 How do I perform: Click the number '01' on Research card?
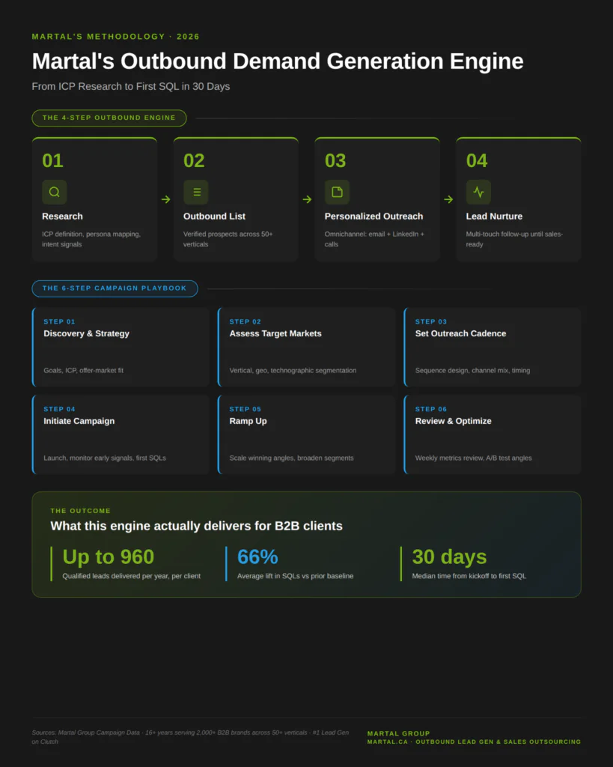pos(53,160)
